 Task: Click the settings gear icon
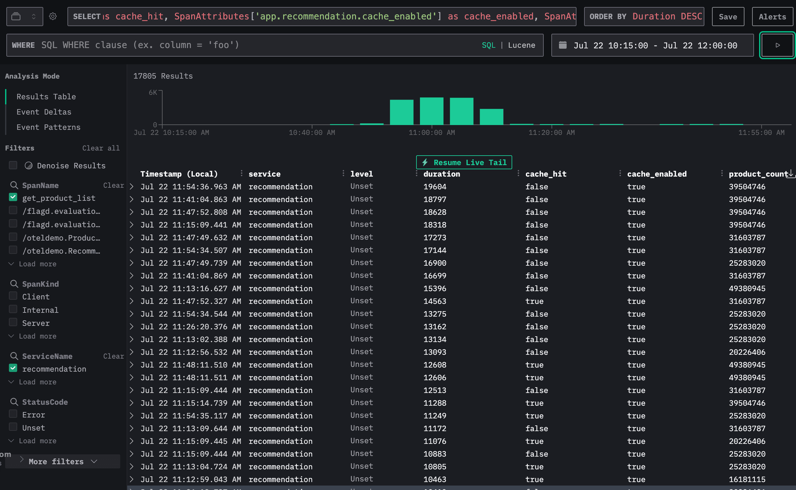point(53,16)
